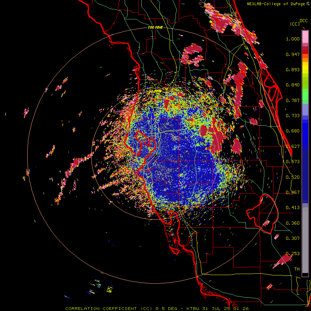The image size is (311, 311).
Task: Click the TH threshold label on legend
Action: click(297, 269)
